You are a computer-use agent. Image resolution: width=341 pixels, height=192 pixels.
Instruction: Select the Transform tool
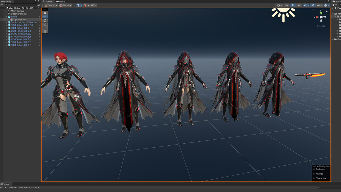tap(45, 32)
